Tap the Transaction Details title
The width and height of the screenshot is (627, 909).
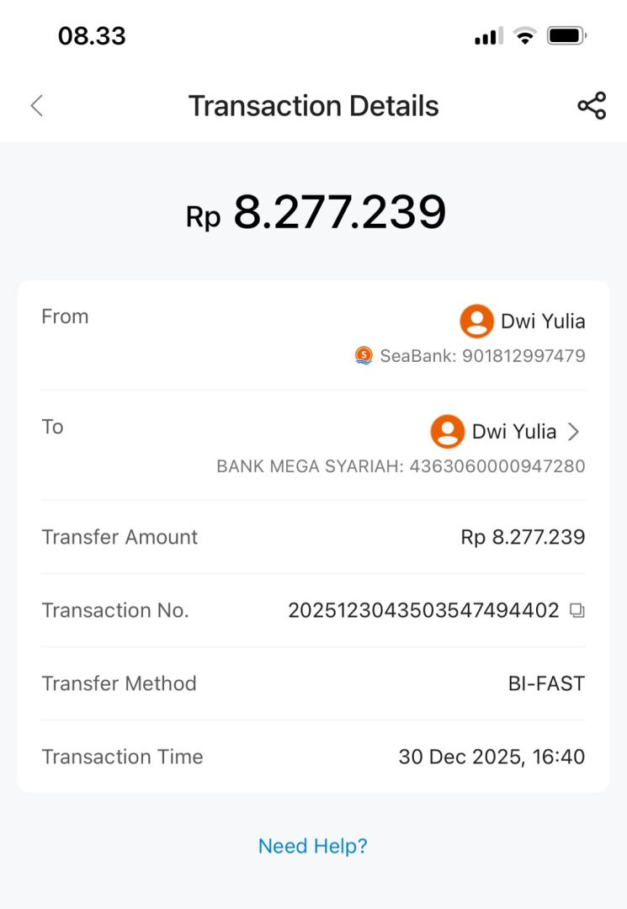[313, 106]
